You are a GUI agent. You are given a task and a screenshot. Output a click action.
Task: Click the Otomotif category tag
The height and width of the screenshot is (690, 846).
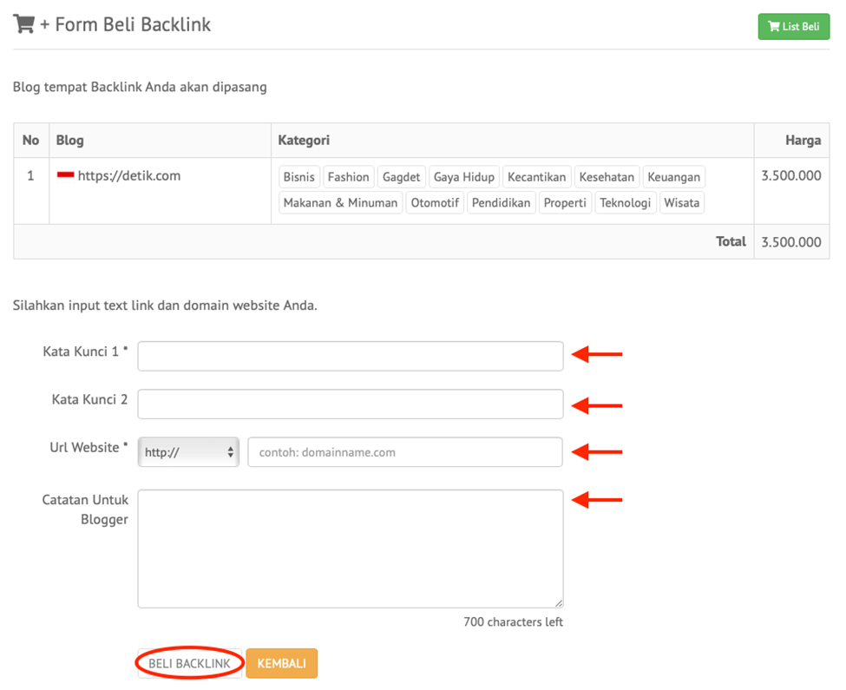click(x=434, y=203)
